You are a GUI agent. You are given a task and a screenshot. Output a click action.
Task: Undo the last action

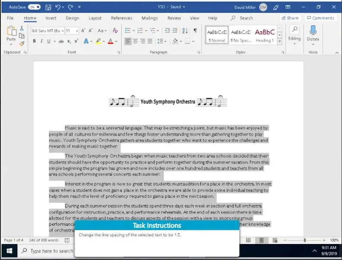(x=58, y=7)
